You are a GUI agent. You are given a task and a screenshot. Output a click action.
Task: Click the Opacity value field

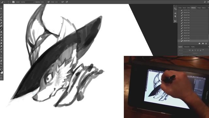point(43,2)
